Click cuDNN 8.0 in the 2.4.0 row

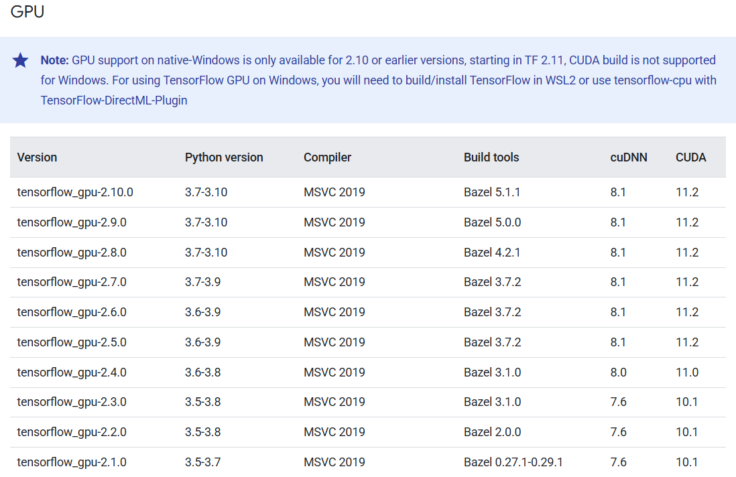(618, 372)
